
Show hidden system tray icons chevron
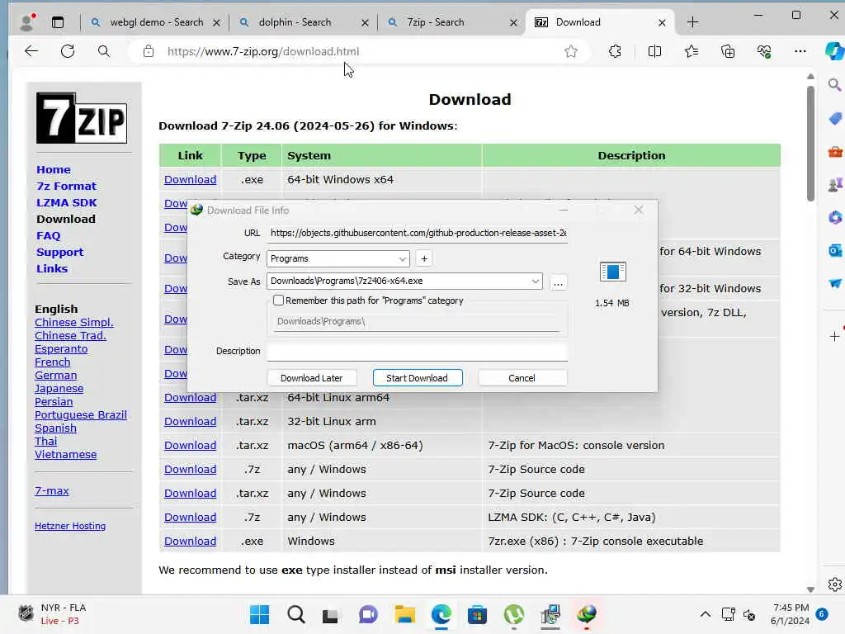tap(705, 614)
